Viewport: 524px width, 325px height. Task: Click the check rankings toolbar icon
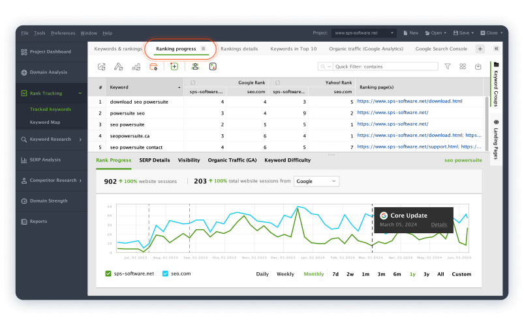tap(102, 66)
